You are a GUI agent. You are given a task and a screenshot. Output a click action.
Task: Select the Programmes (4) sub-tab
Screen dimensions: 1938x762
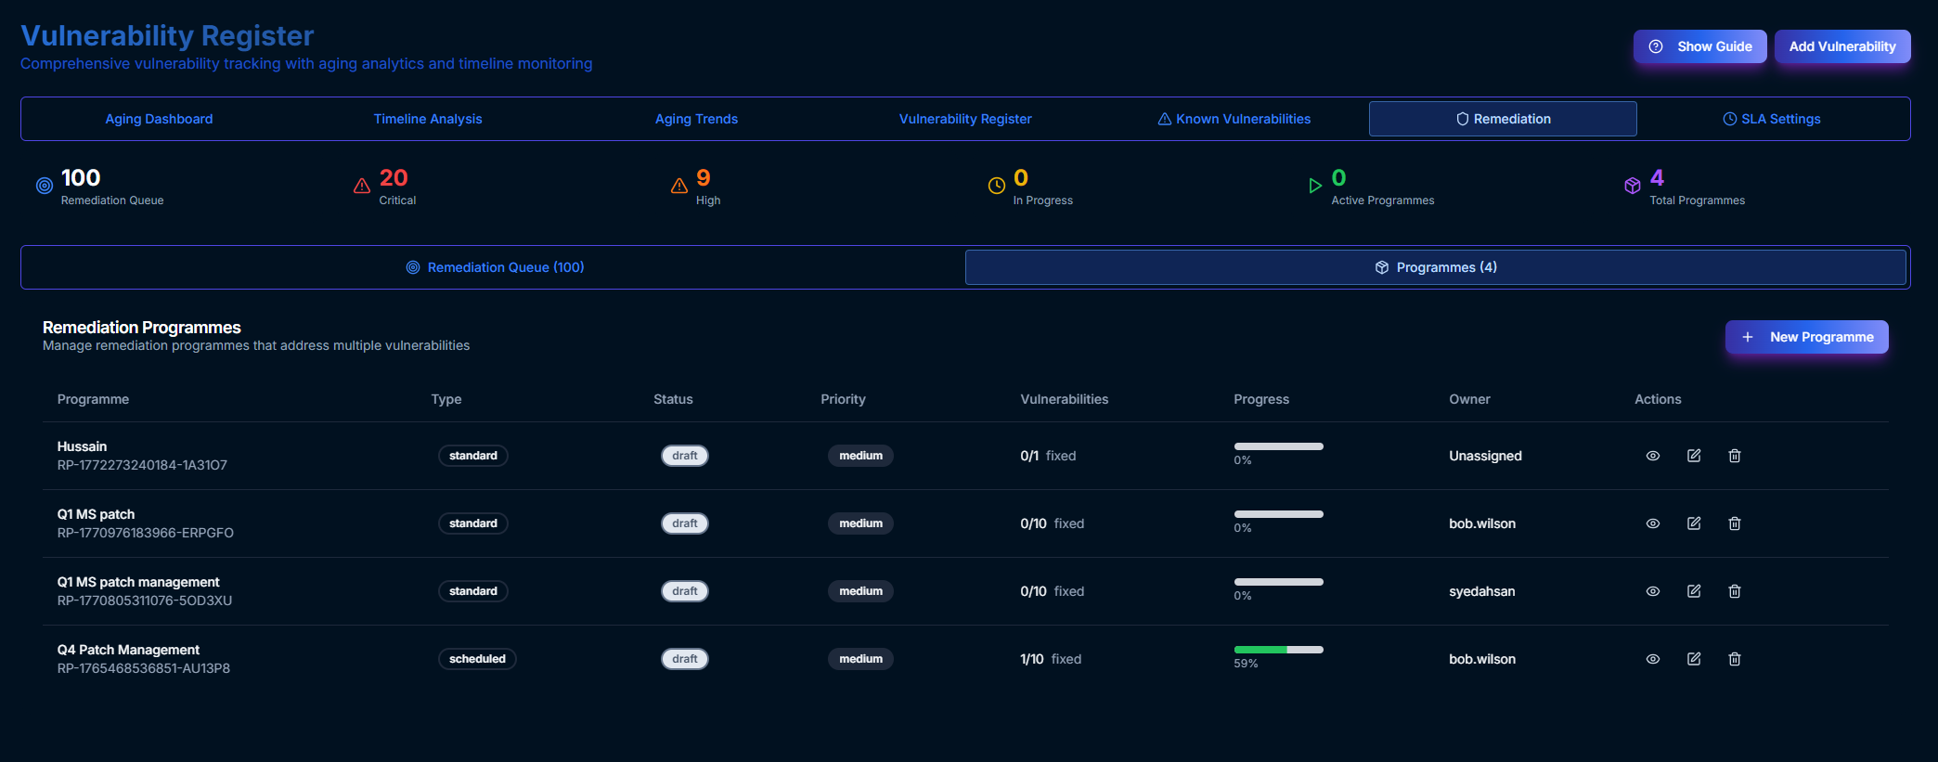click(x=1435, y=267)
